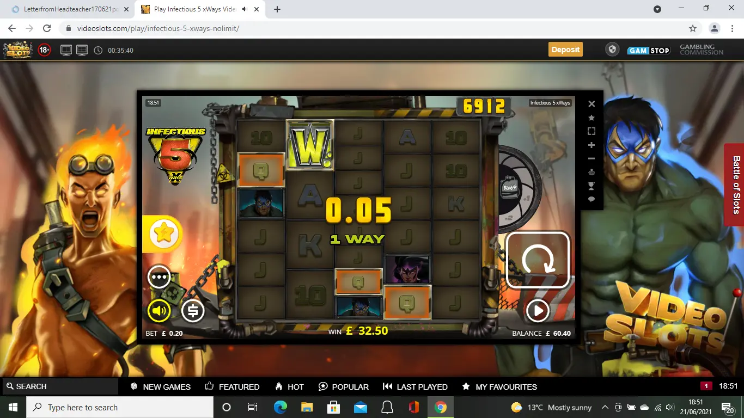The image size is (744, 418).
Task: Open the chat bubble icon in game sidebar
Action: point(591,199)
